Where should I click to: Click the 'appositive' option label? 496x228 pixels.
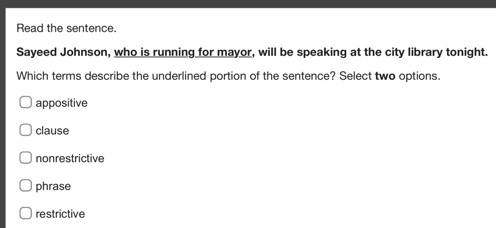61,103
